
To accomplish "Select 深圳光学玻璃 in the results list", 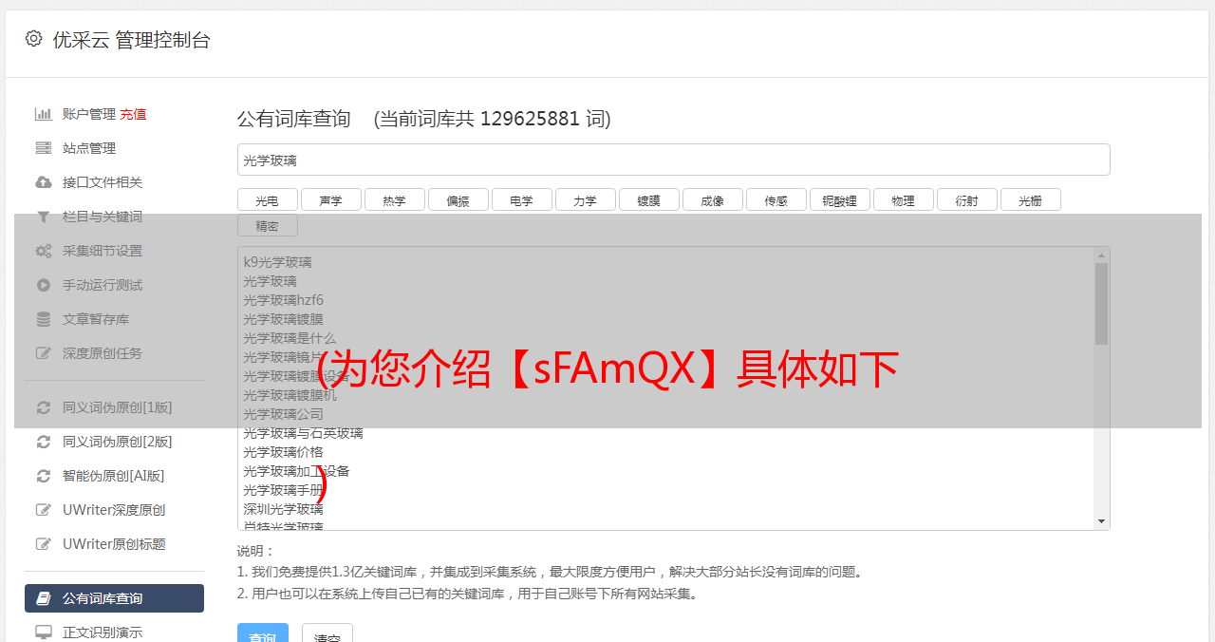I will tap(283, 509).
